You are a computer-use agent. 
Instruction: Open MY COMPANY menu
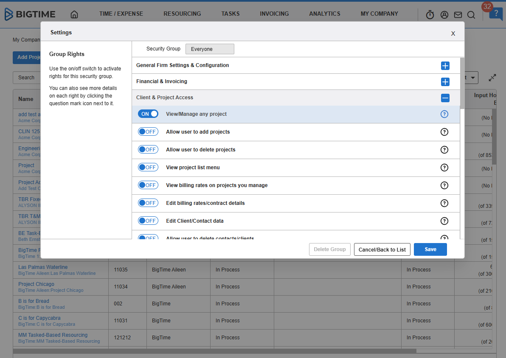pos(379,14)
